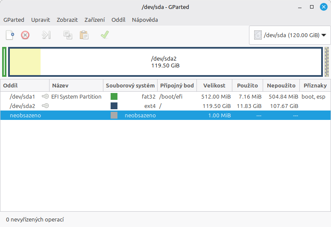Open the Upravit menu
The image size is (331, 227).
click(x=41, y=20)
